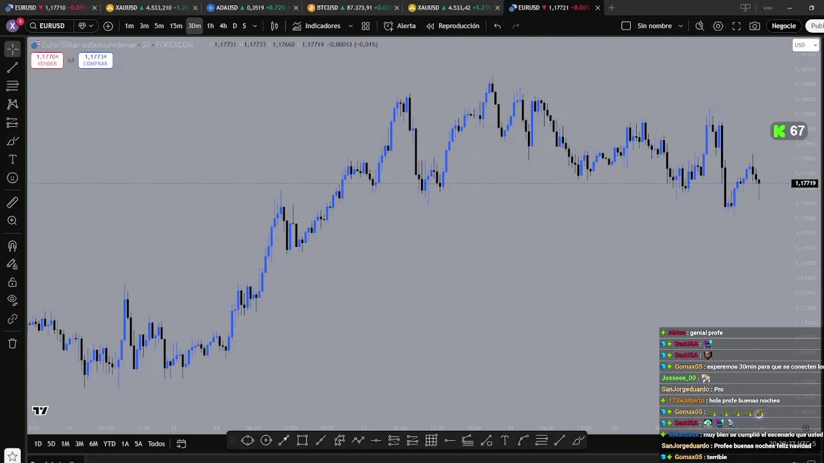Select the rectangle tool in floating toolbar
824x463 pixels.
click(x=302, y=440)
